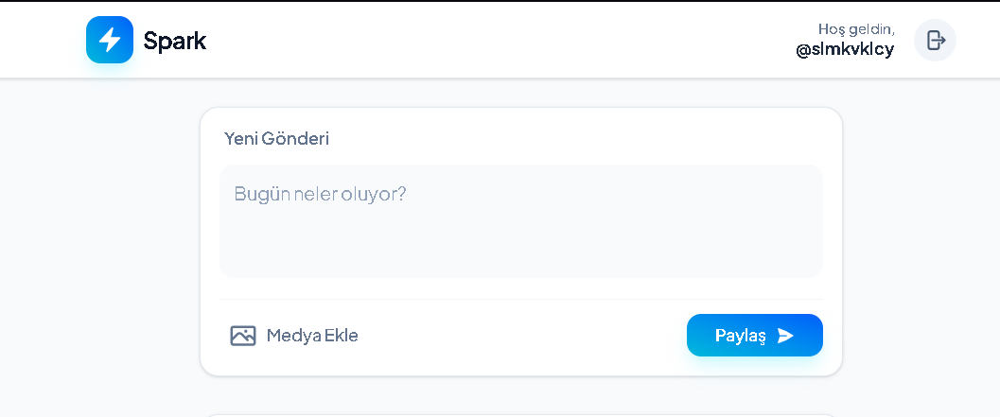Click blank card space right of Yeni Gönderi
Screen dimensions: 1000x417
pos(568,138)
